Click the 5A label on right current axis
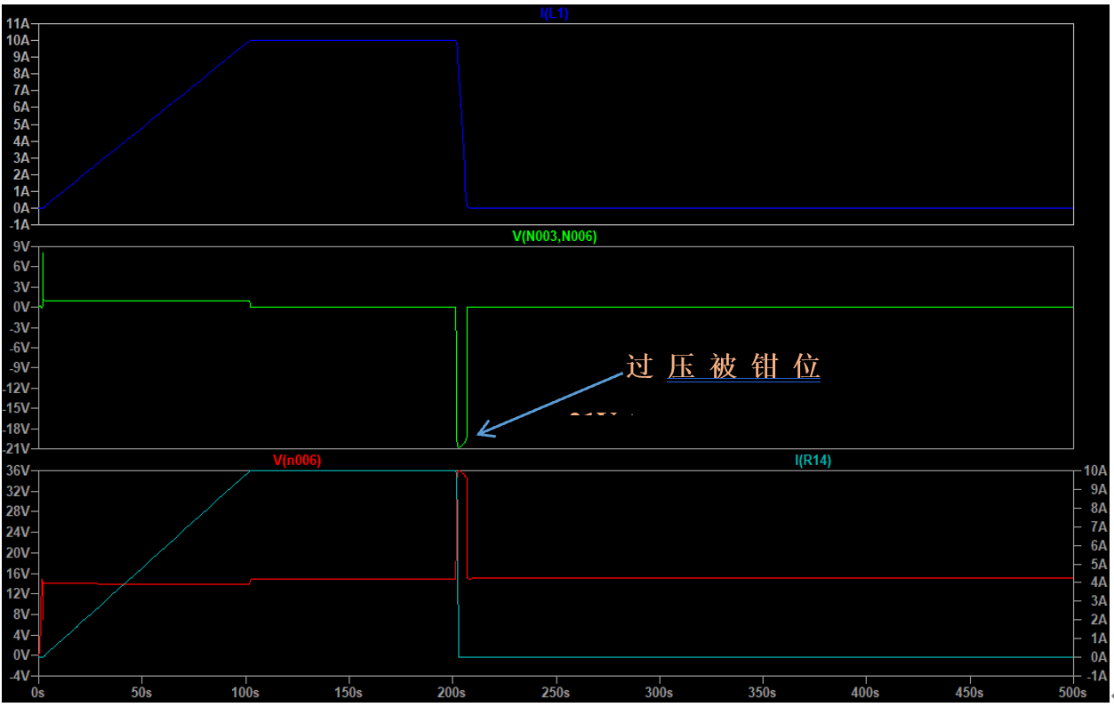Viewport: 1114px width, 707px height. point(1098,564)
